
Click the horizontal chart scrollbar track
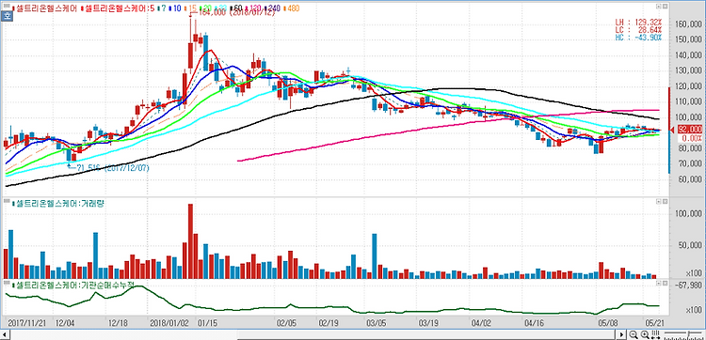[x=313, y=335]
